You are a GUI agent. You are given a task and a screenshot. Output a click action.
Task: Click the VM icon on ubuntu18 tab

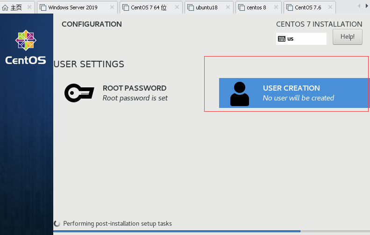pos(190,7)
